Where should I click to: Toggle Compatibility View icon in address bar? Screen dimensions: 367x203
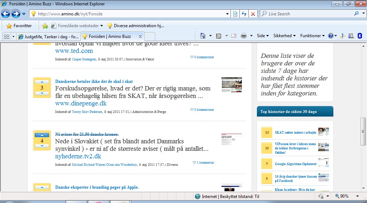(x=235, y=14)
